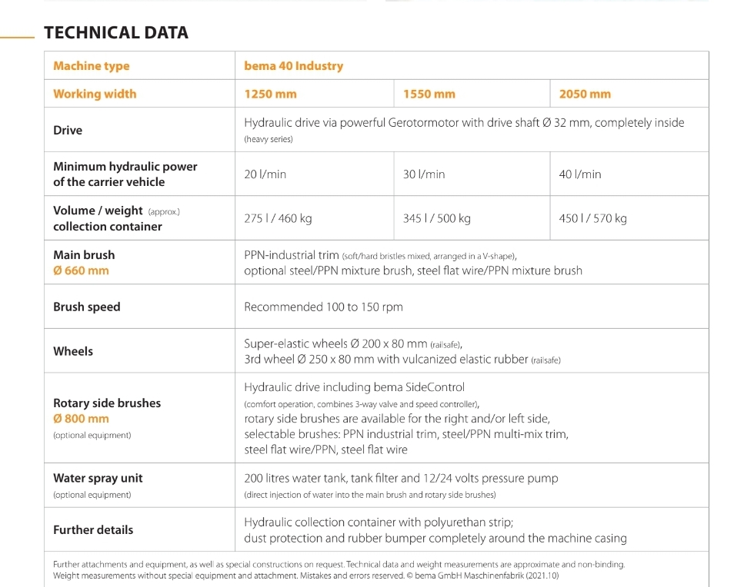Click the 40 l/min hydraulic power value
Viewport: 754px width, 587px height.
point(580,174)
